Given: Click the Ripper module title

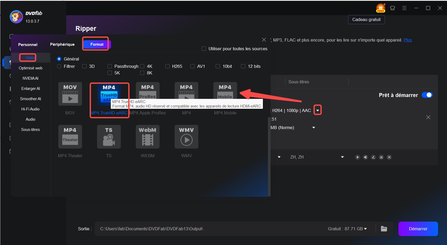Looking at the screenshot, I should [86, 28].
